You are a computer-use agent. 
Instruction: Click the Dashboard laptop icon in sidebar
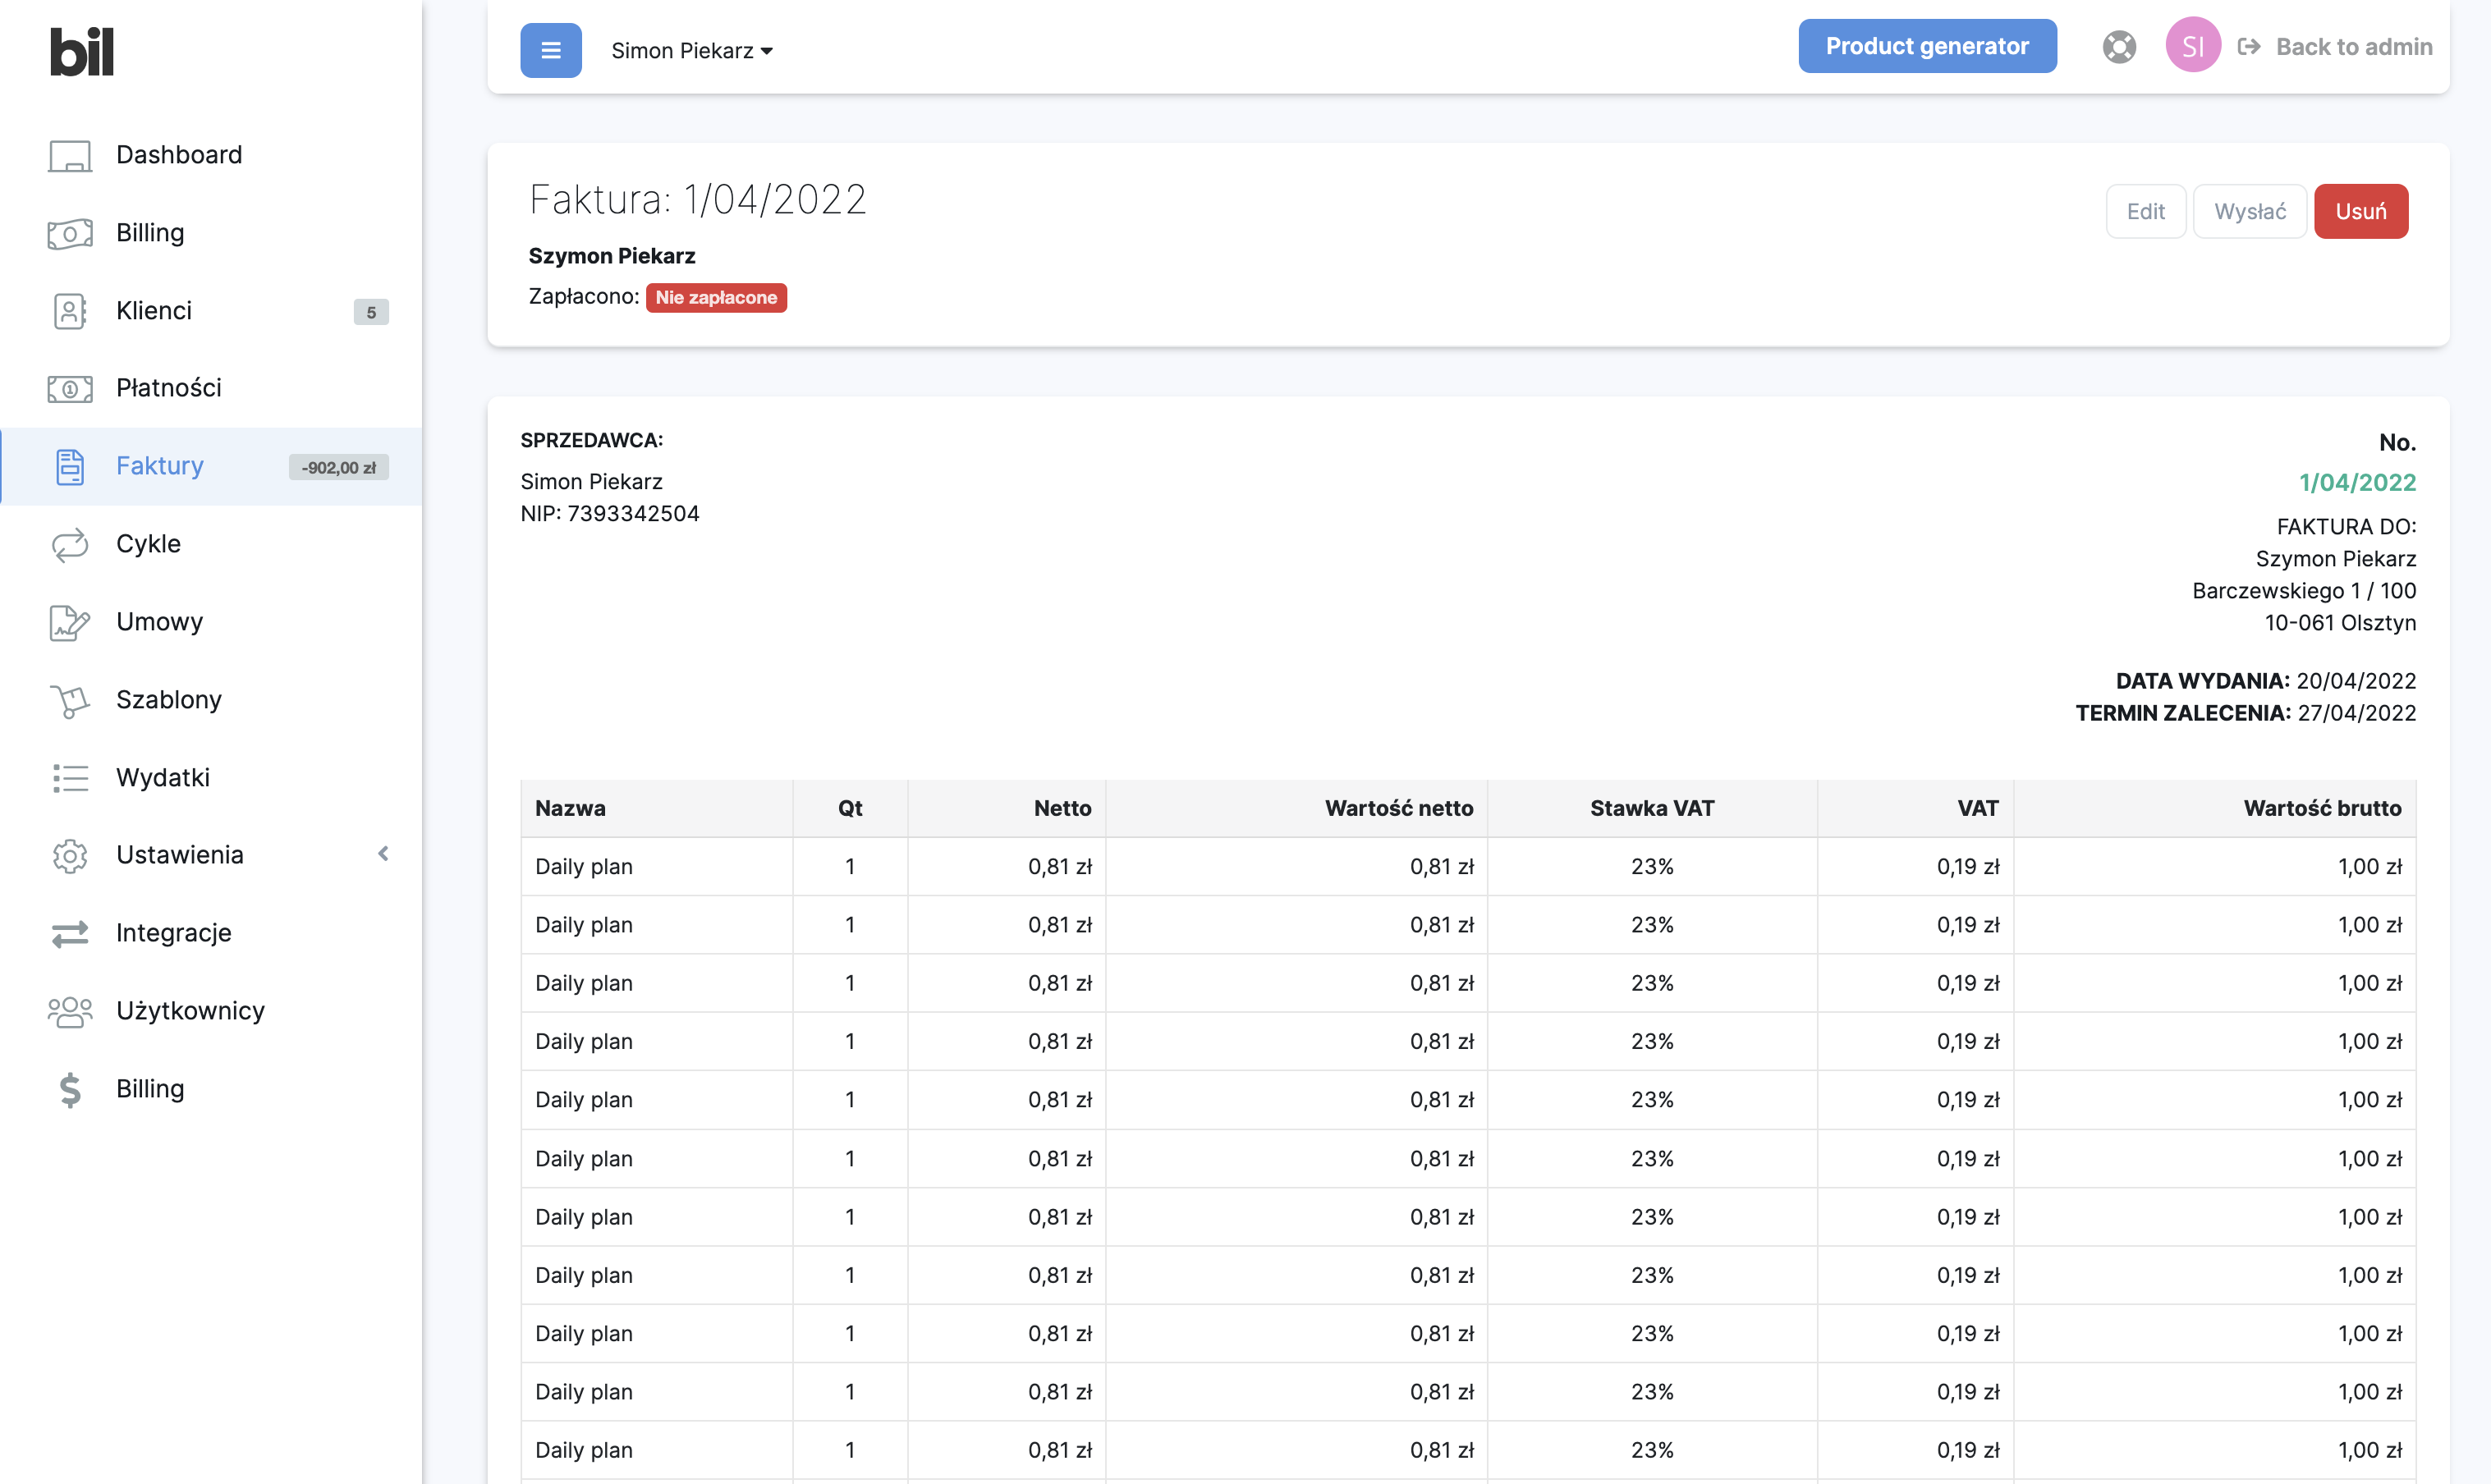[x=70, y=155]
